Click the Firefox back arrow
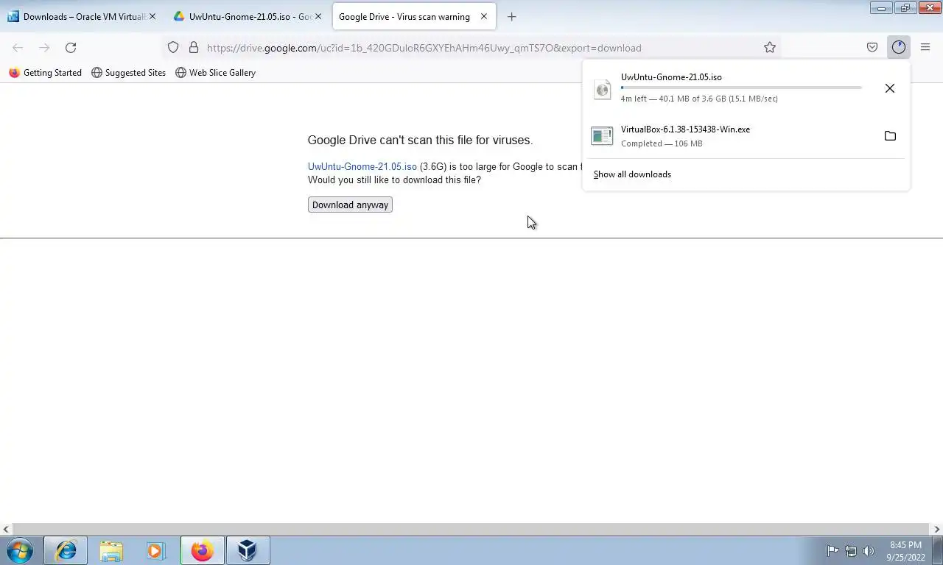The width and height of the screenshot is (943, 565). [18, 48]
